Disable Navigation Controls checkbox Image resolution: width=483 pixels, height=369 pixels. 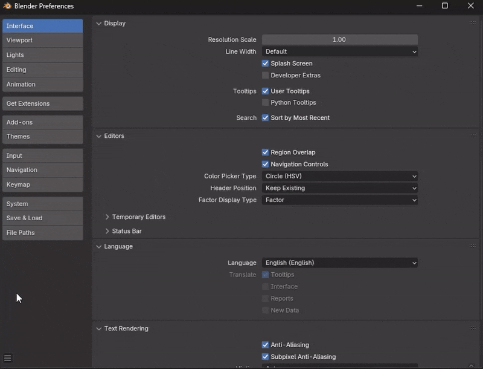tap(265, 164)
